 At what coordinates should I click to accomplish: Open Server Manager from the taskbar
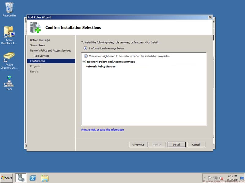point(21,178)
